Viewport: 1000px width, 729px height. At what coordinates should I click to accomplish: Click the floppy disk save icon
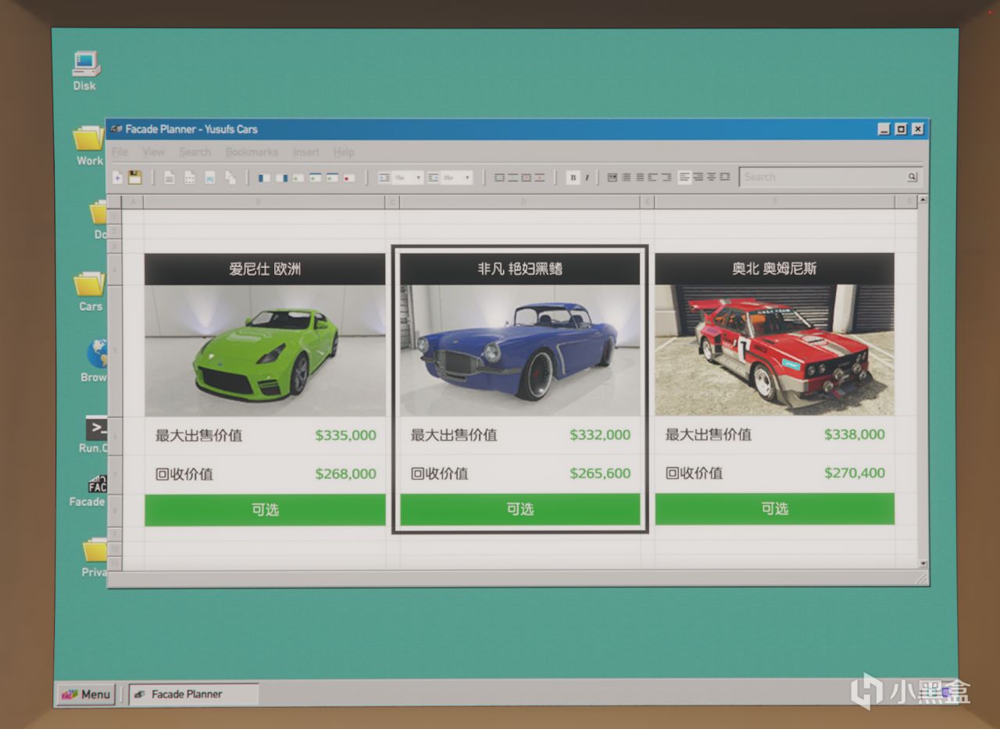[x=134, y=177]
